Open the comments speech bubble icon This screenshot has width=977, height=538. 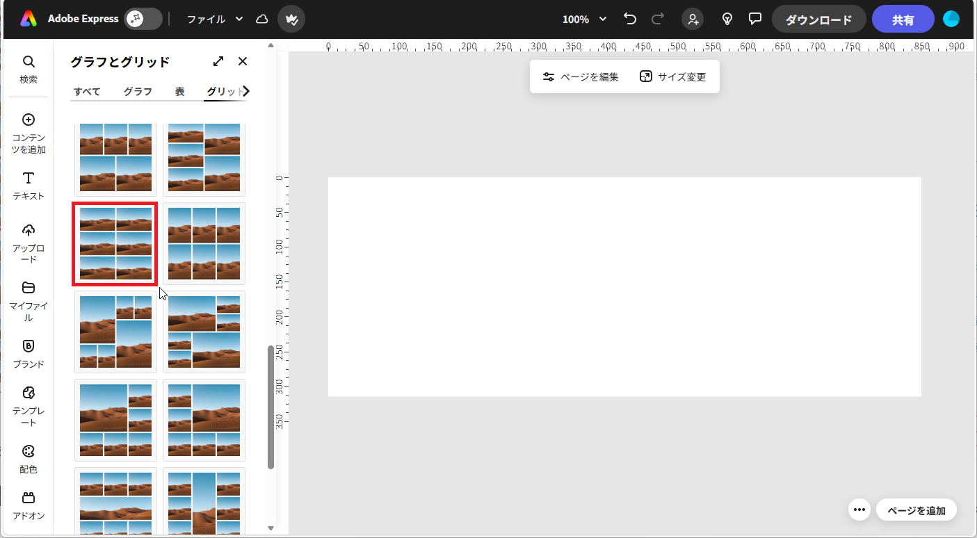click(x=755, y=19)
